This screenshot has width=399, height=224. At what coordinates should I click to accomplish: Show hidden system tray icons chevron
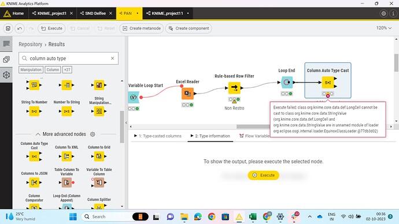tap(310, 216)
